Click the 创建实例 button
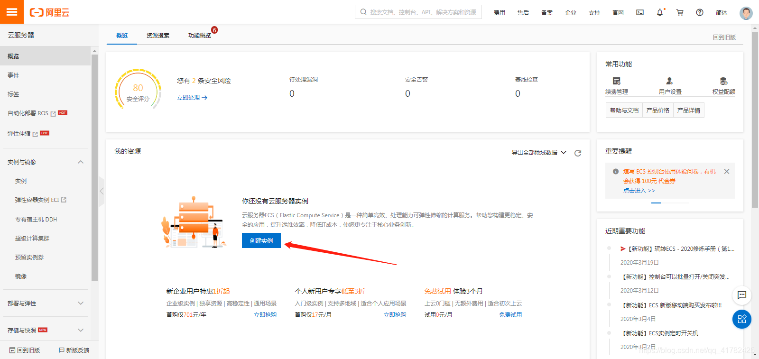Image resolution: width=759 pixels, height=359 pixels. (x=261, y=240)
